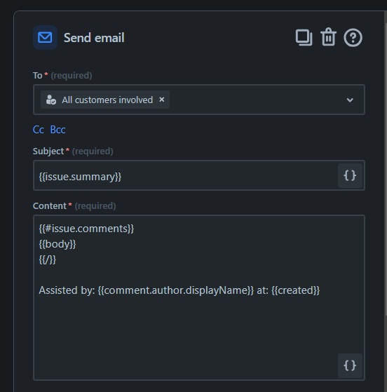The width and height of the screenshot is (387, 392).
Task: Click the Assisted by line in Content
Action: [179, 290]
